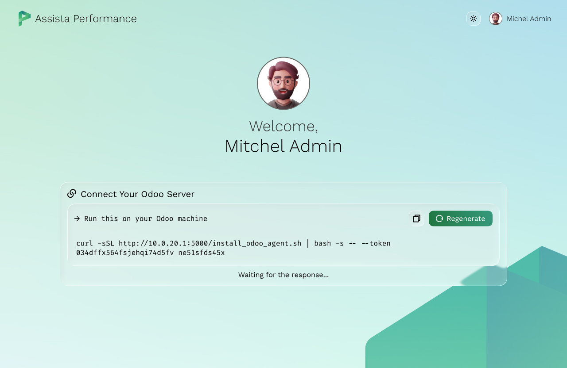Click the Waiting for the response status text
The image size is (567, 368).
pyautogui.click(x=283, y=275)
